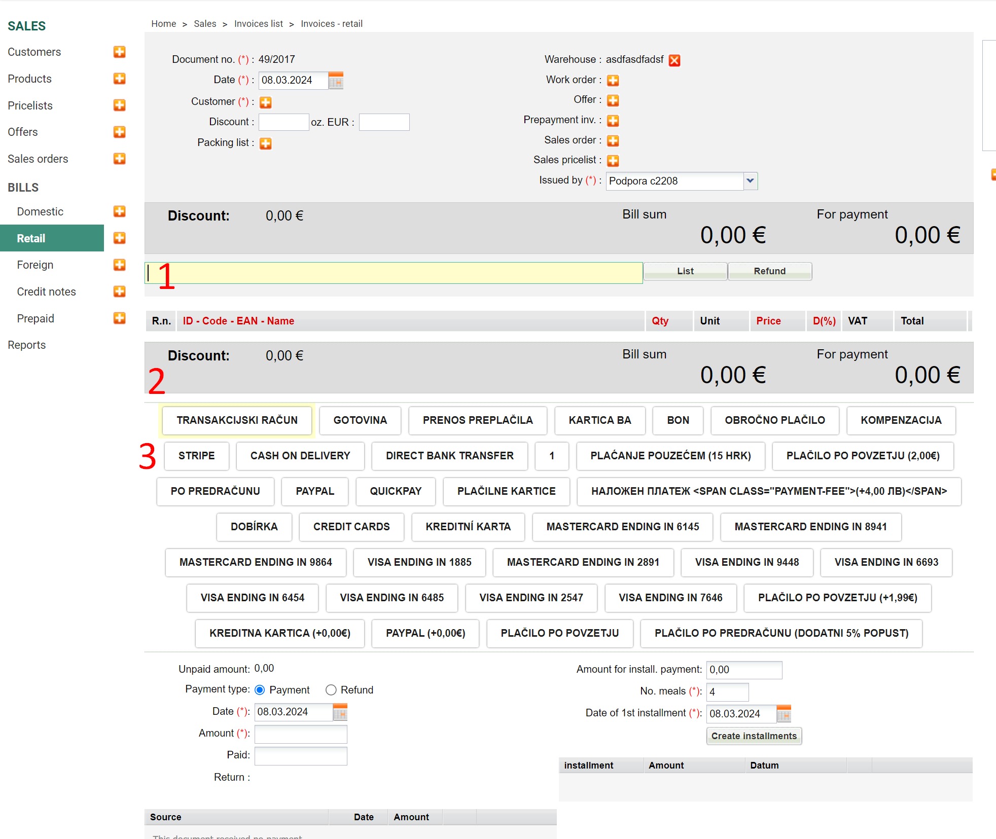This screenshot has height=839, width=996.
Task: Click Sales breadcrumb link
Action: pos(205,24)
